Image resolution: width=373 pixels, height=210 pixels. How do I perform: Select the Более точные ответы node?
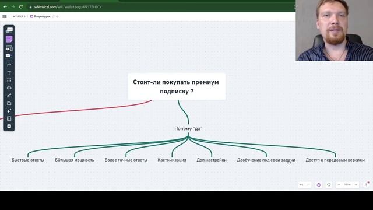coord(126,160)
